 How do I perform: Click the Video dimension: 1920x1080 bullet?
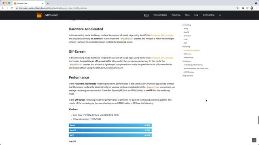click(x=87, y=119)
